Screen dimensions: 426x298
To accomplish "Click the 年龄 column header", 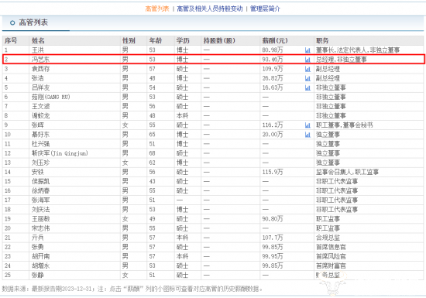I will pos(156,41).
